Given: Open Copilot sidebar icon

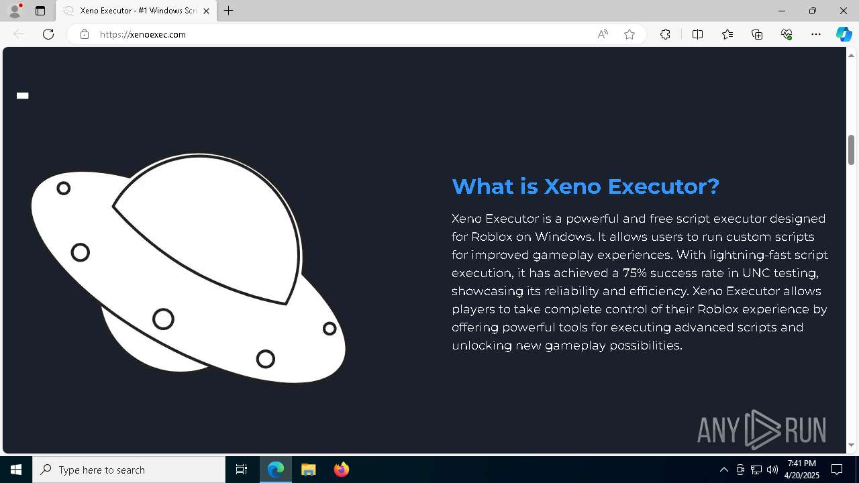Looking at the screenshot, I should click(844, 34).
